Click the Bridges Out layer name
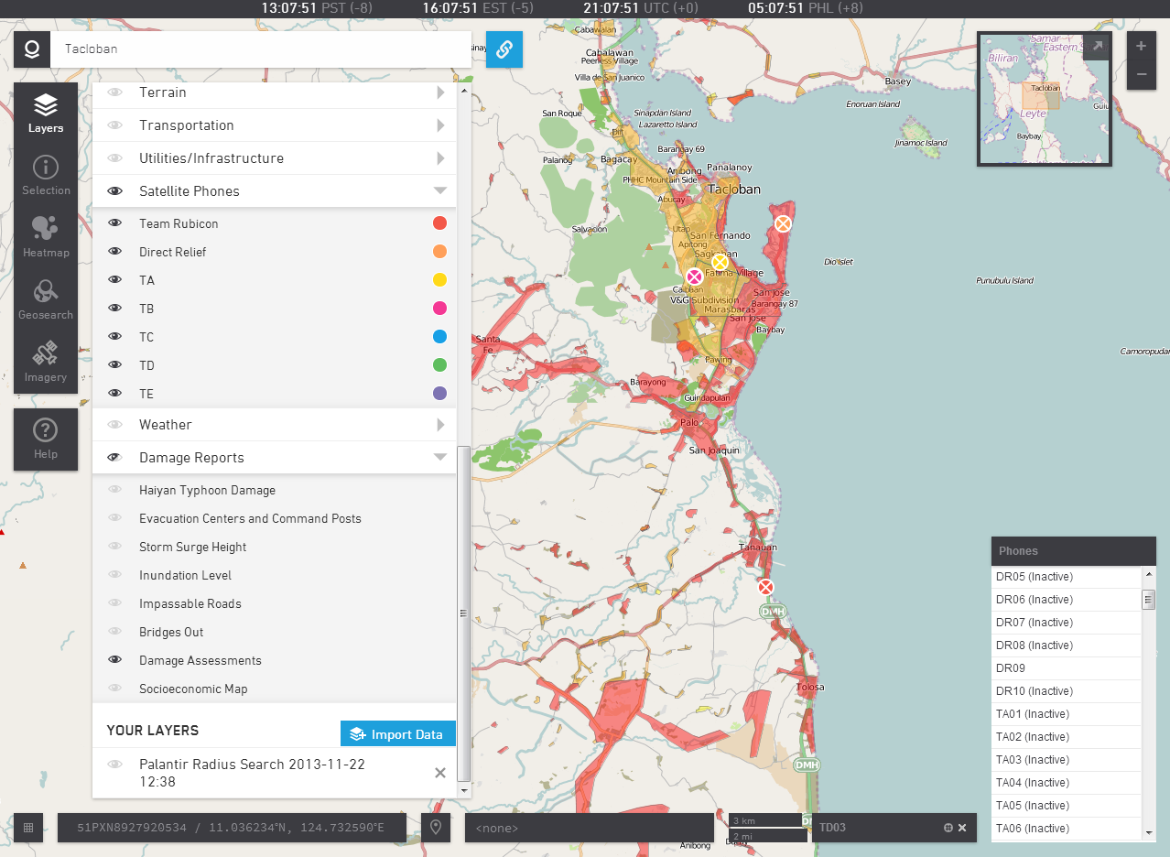1170x857 pixels. (x=171, y=632)
